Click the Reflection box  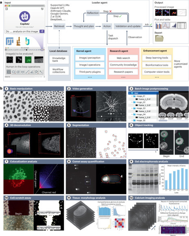(93, 13)
